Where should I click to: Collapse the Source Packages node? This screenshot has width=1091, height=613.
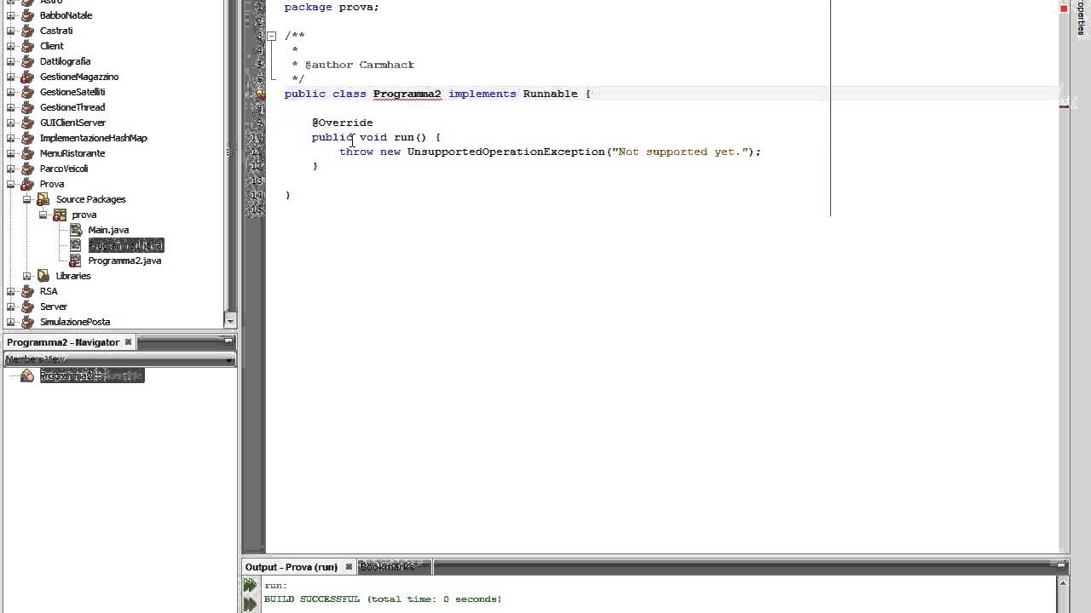coord(27,199)
